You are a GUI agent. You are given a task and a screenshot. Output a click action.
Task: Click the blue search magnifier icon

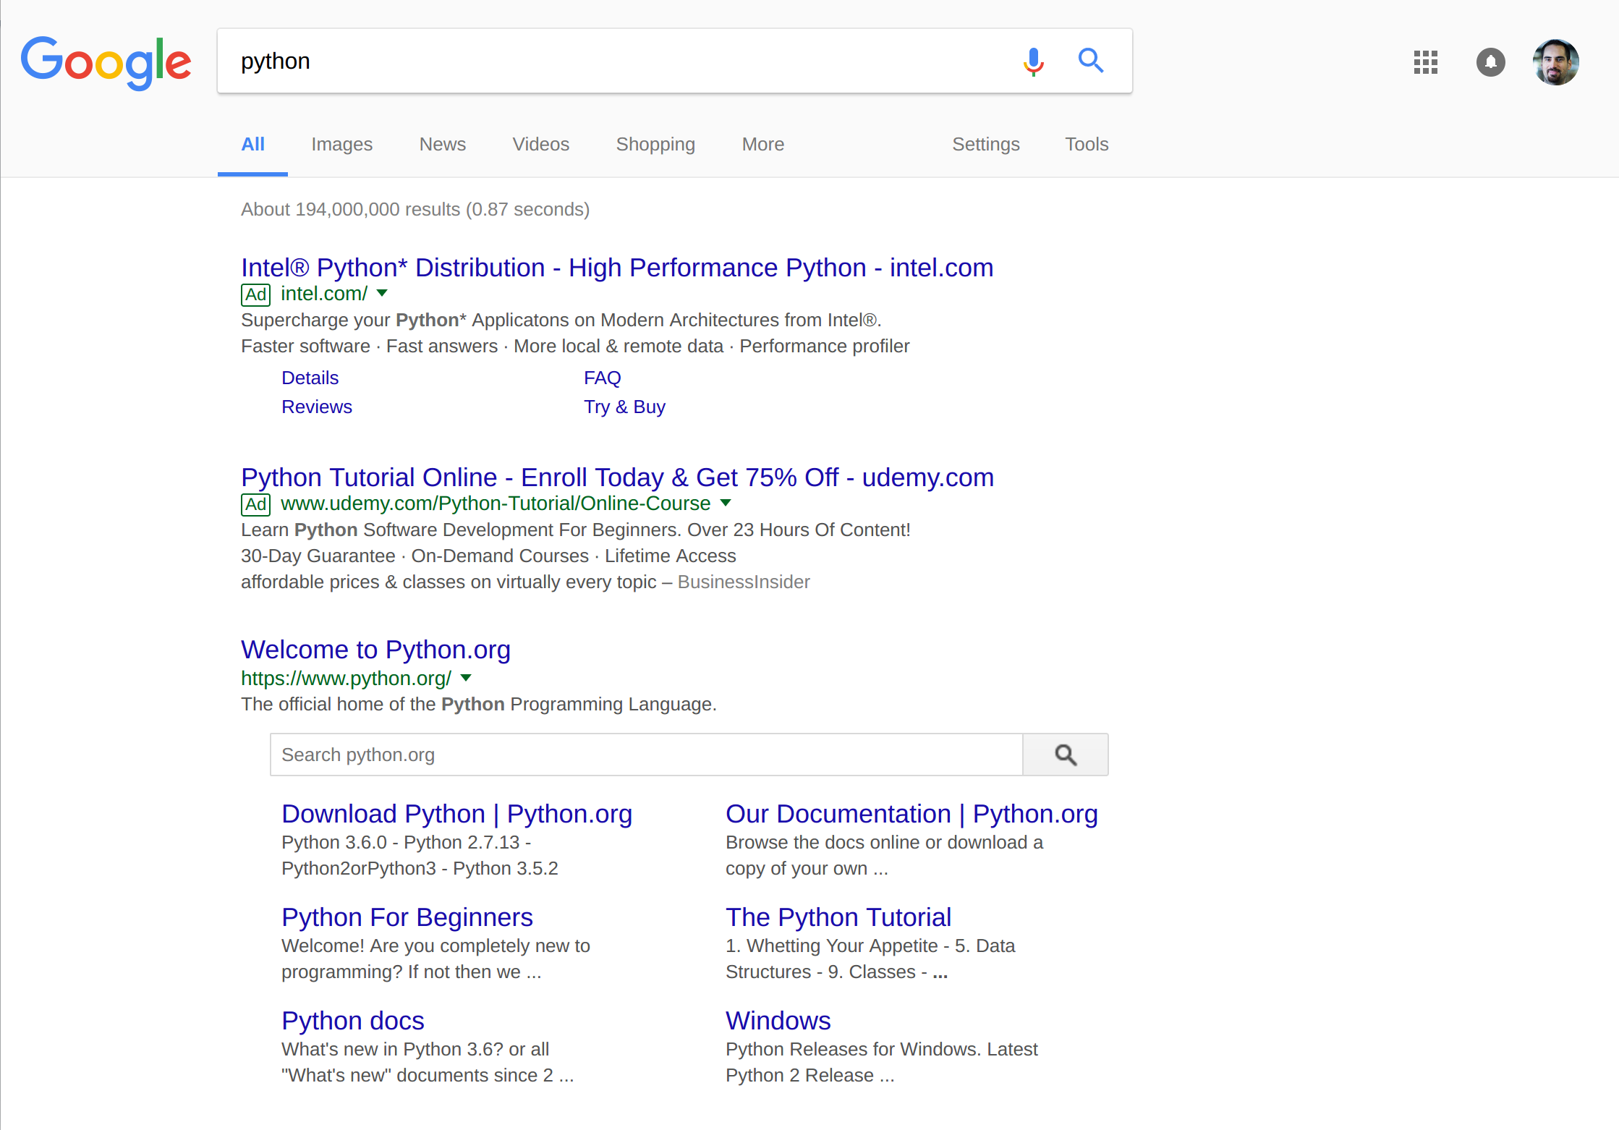click(x=1091, y=61)
